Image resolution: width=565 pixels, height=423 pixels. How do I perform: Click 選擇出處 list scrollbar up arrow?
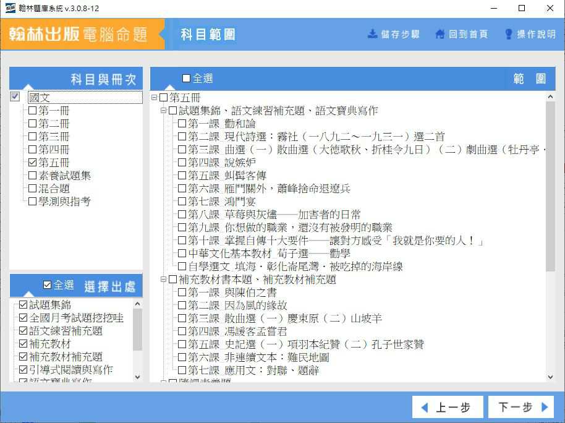tap(137, 304)
